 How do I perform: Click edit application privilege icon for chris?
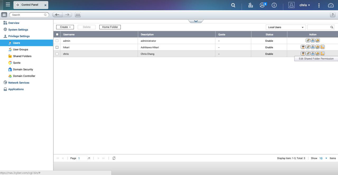click(x=322, y=54)
